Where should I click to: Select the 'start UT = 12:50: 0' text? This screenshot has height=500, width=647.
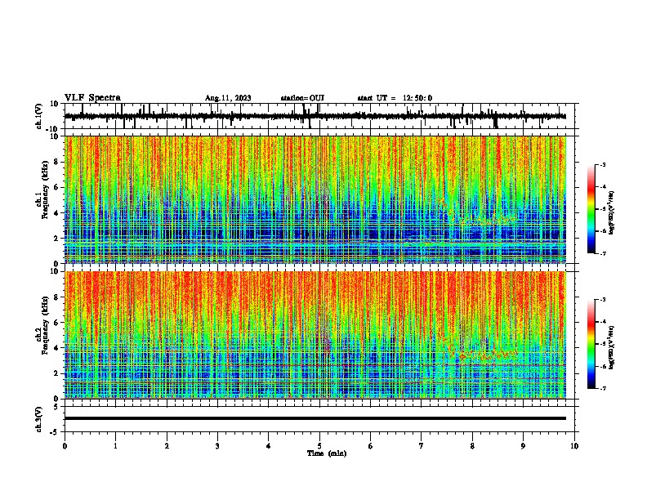click(x=395, y=98)
